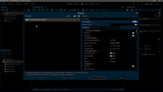The height and width of the screenshot is (92, 163).
Task: Click the Android robot preset icon
Action: click(x=27, y=20)
